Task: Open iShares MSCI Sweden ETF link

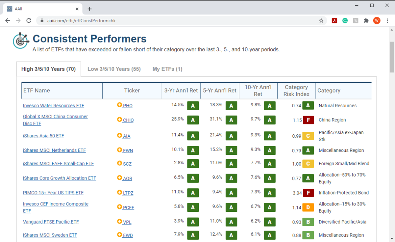Action: (50, 235)
